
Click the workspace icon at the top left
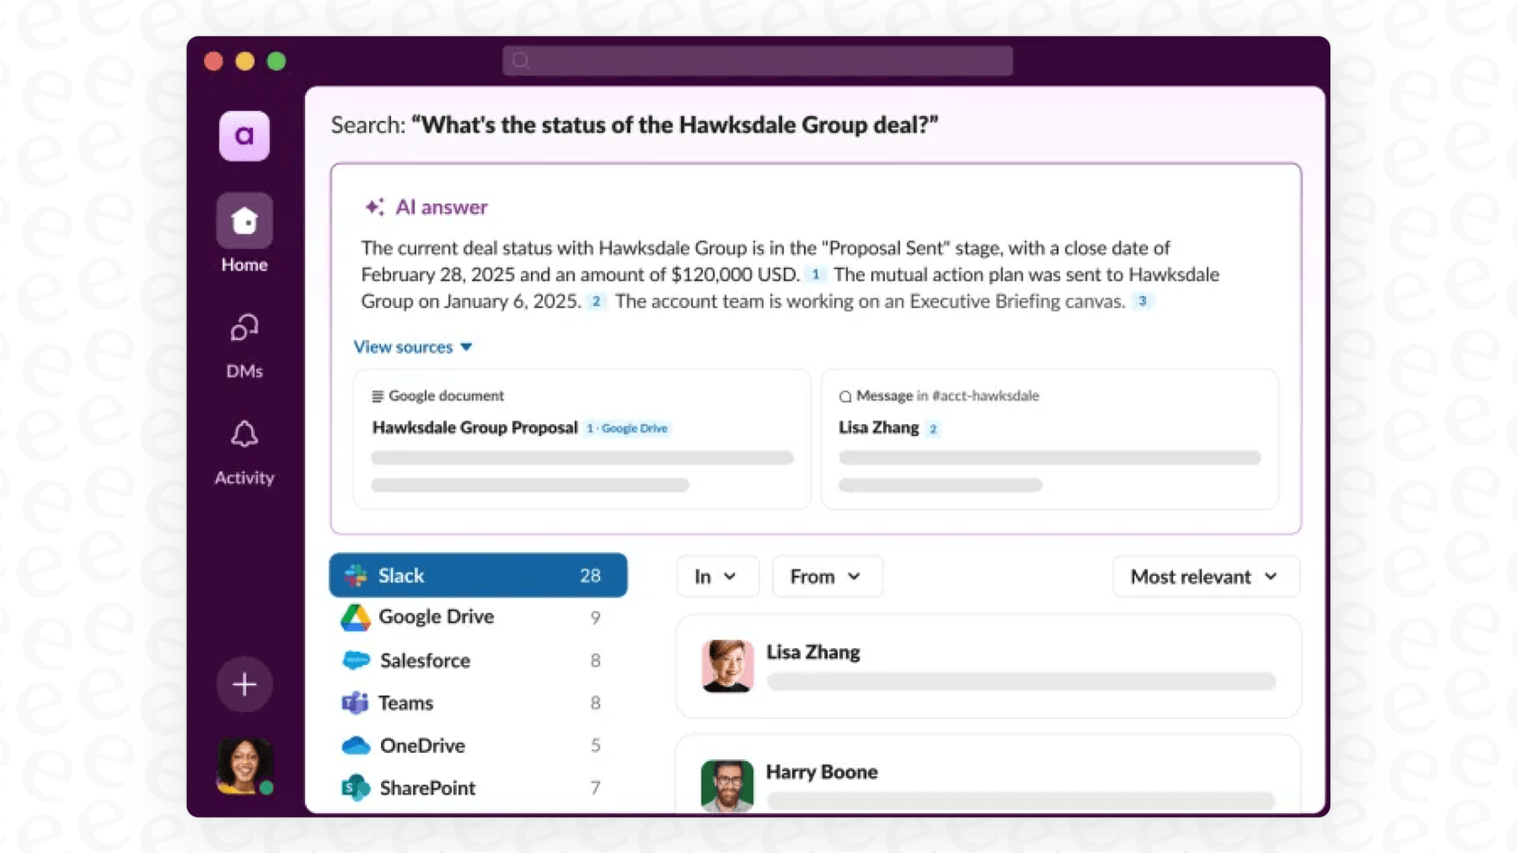tap(244, 135)
